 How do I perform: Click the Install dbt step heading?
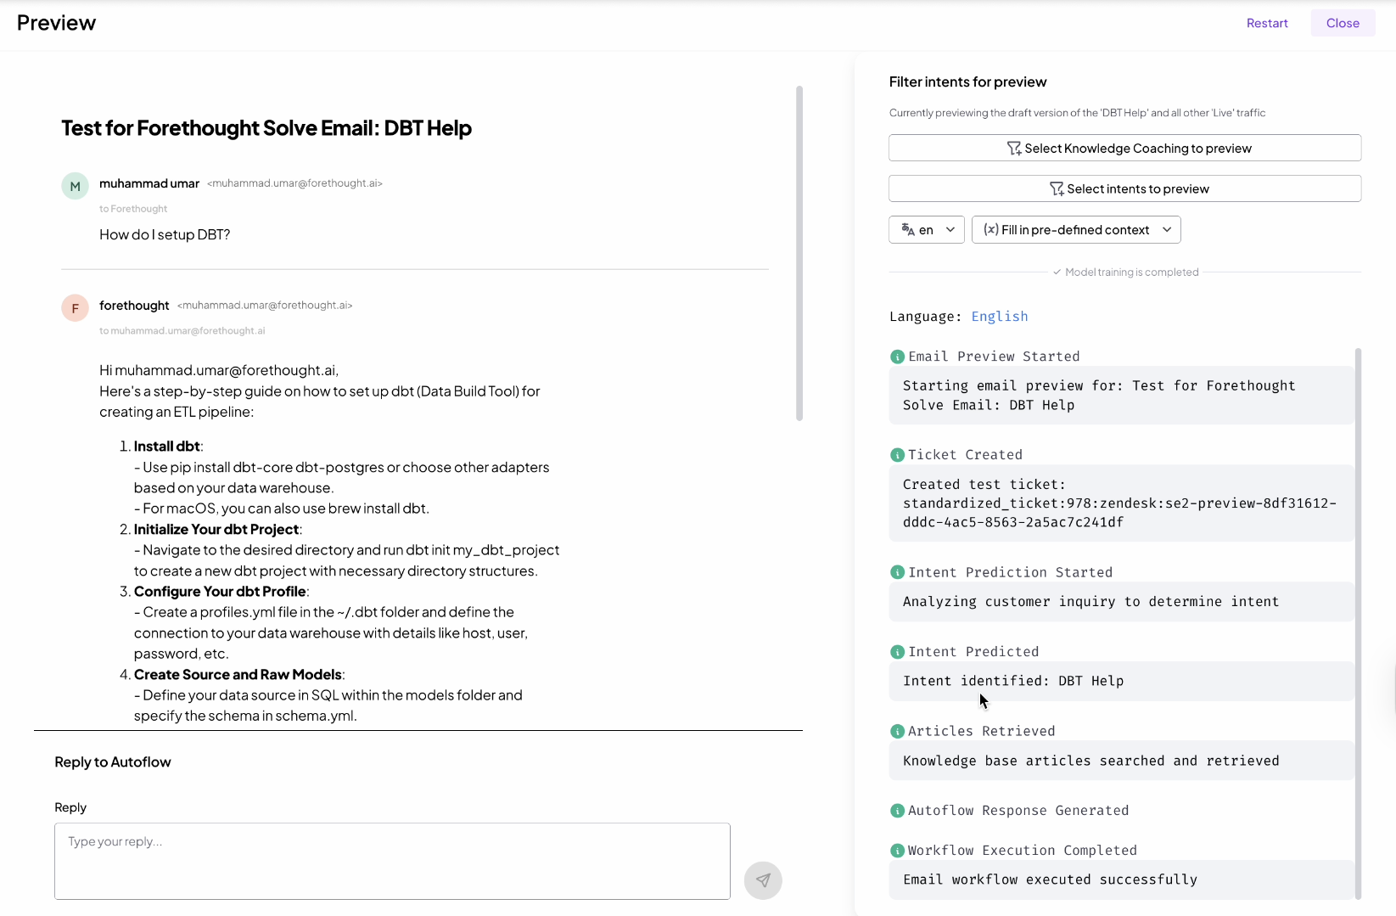167,447
